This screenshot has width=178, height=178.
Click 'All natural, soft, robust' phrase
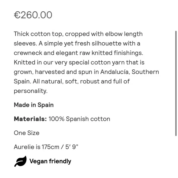66,81
